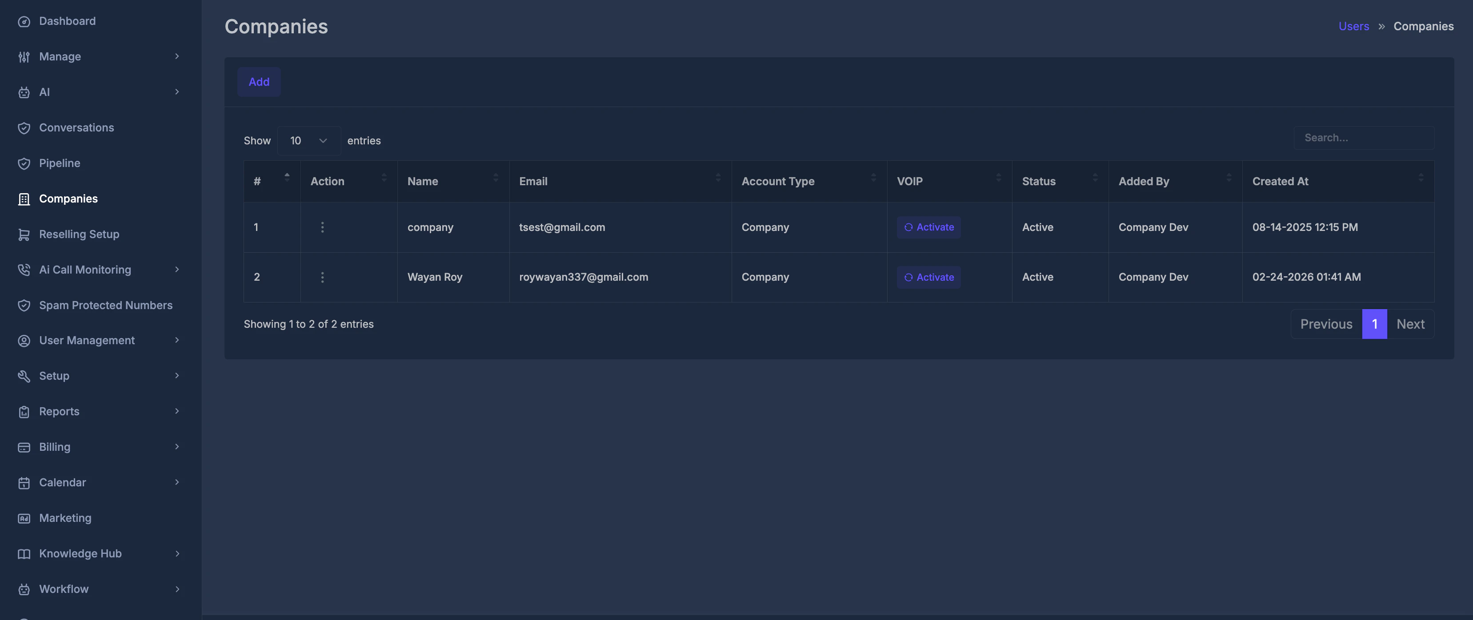The image size is (1473, 620).
Task: Select the Reselling Setup cart icon
Action: coord(24,234)
